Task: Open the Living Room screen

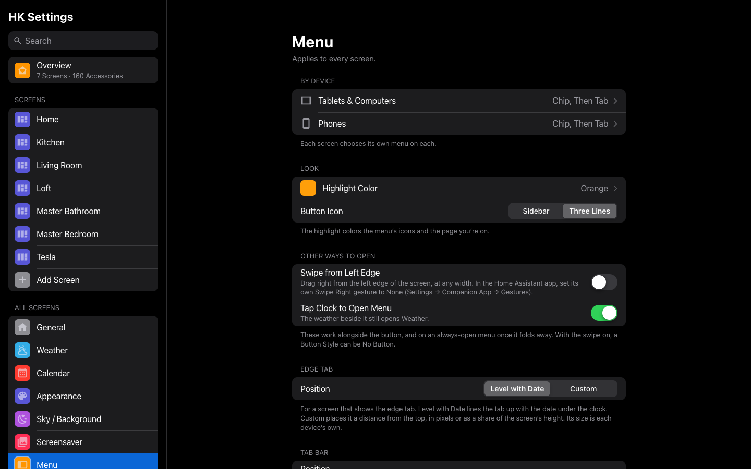Action: point(83,165)
